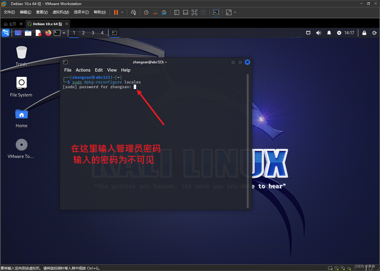Click the CD/DVD status bar icon
Screen dimensions: 380x271
(336, 268)
